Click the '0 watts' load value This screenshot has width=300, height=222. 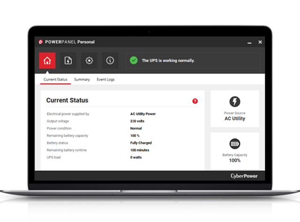pyautogui.click(x=136, y=158)
